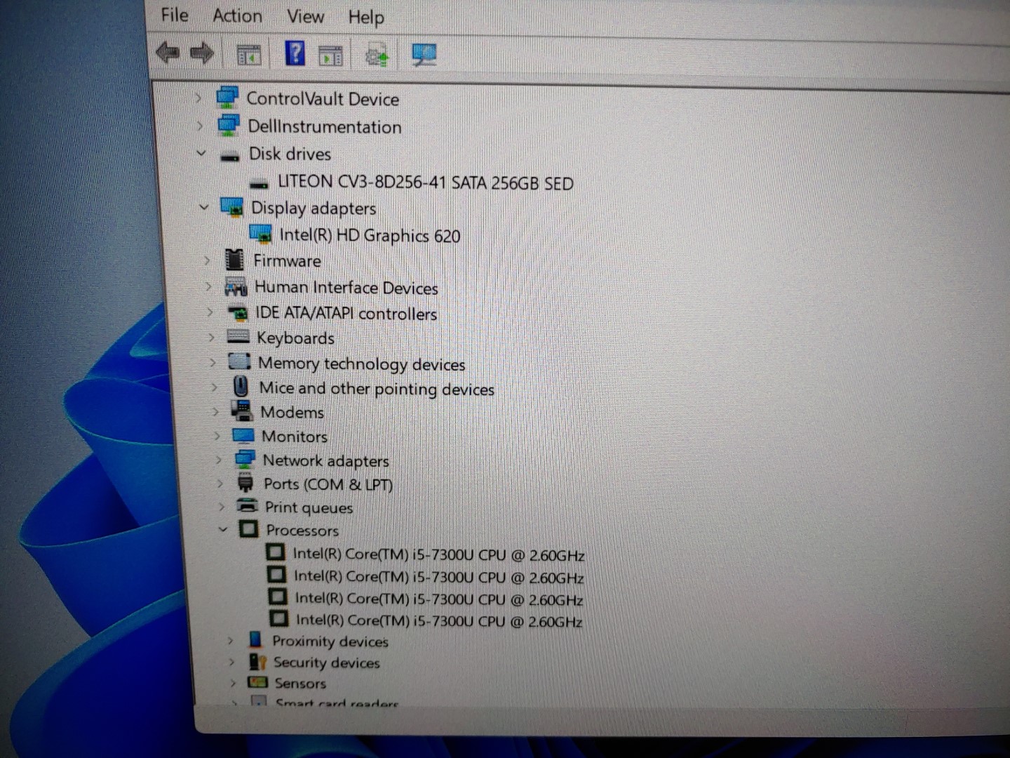
Task: Click the LITEON disk drive icon
Action: pyautogui.click(x=260, y=185)
